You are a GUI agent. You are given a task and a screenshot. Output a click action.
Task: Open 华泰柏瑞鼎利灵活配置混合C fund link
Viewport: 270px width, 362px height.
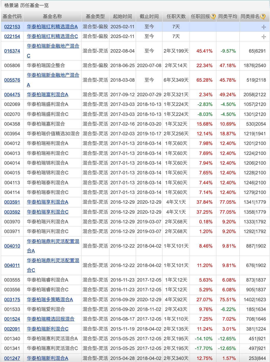(53, 265)
